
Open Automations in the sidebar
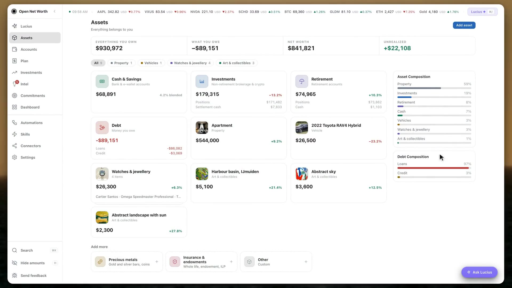pyautogui.click(x=35, y=123)
